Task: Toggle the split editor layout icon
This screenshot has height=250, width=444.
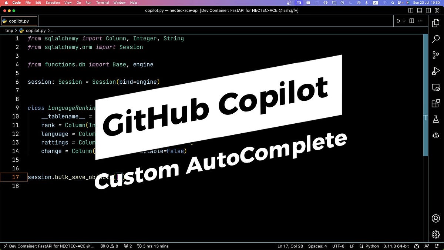Action: pos(411,21)
